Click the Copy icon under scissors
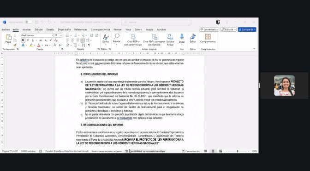Viewport: 310px width, 171px height. [15, 40]
